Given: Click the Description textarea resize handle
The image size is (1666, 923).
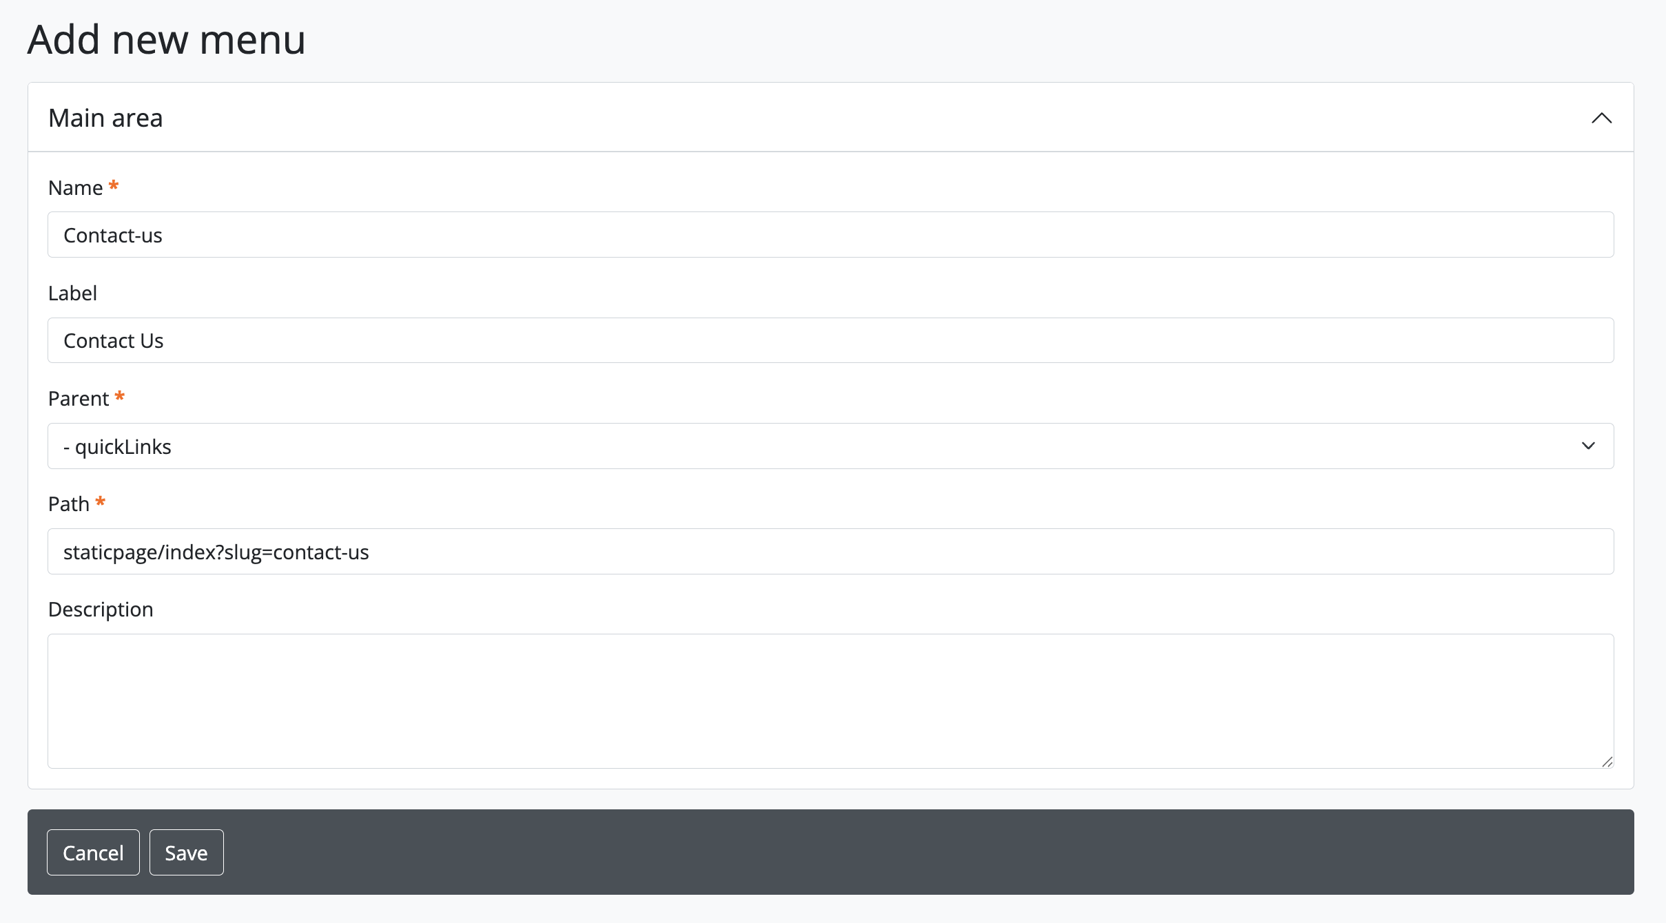Looking at the screenshot, I should coord(1607,762).
